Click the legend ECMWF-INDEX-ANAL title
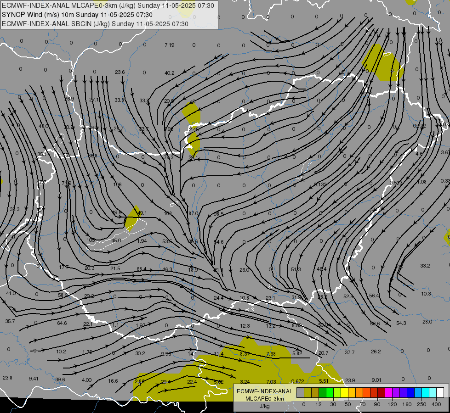 pos(264,391)
